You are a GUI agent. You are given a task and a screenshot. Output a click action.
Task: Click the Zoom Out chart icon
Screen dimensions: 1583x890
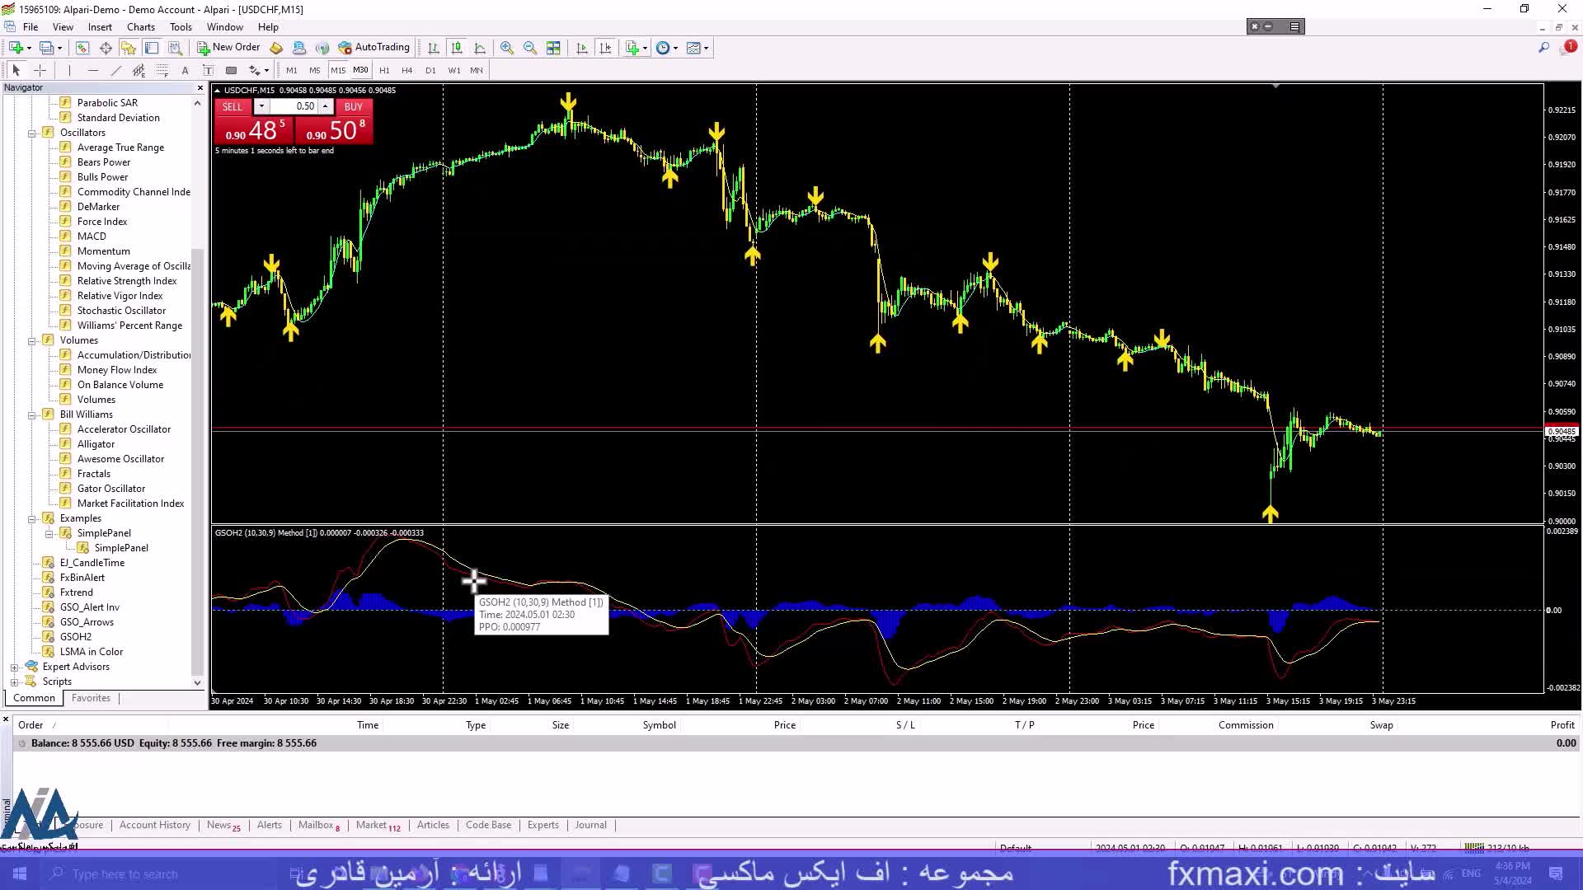(530, 48)
